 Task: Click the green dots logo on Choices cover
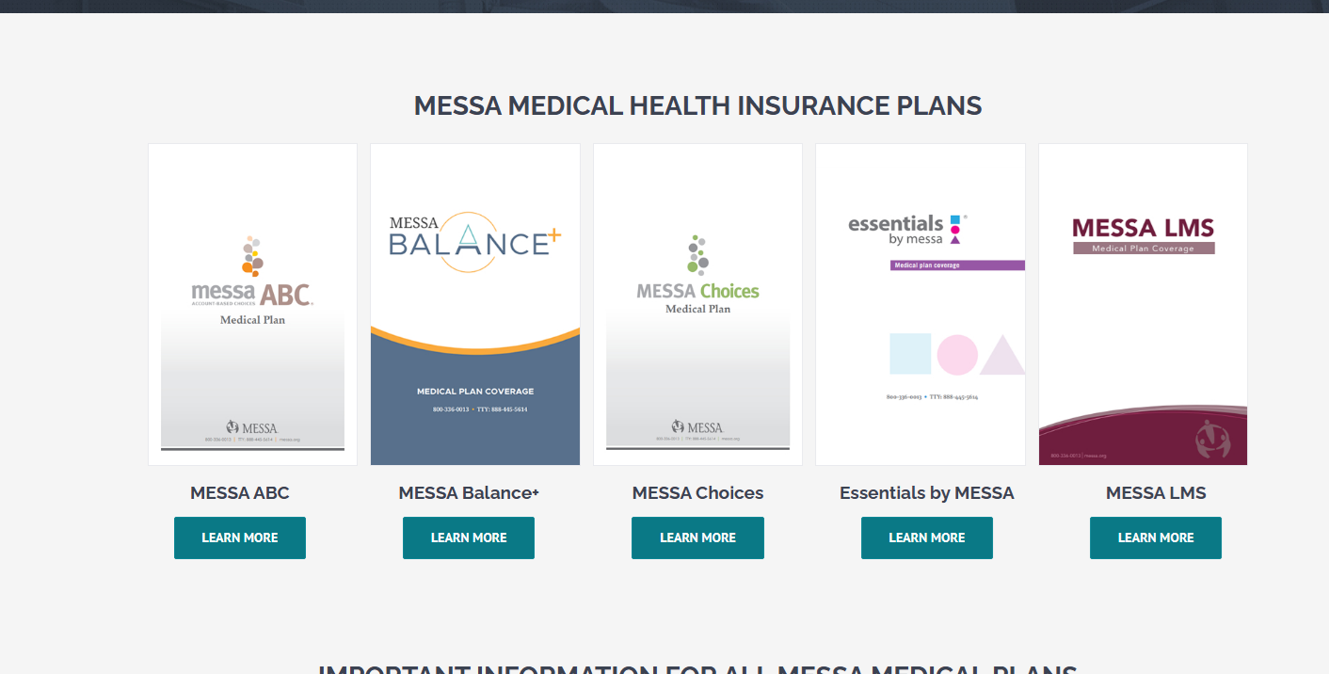697,254
